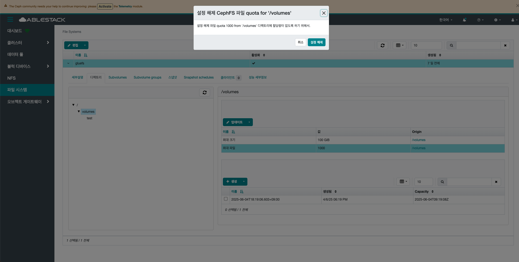Open the 한국어 language dropdown
Viewport: 519px width, 262px height.
click(x=446, y=20)
